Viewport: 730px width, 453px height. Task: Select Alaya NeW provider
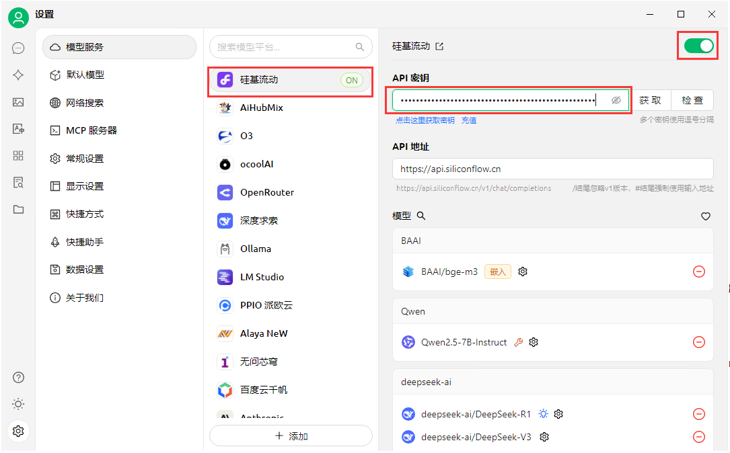tap(291, 333)
